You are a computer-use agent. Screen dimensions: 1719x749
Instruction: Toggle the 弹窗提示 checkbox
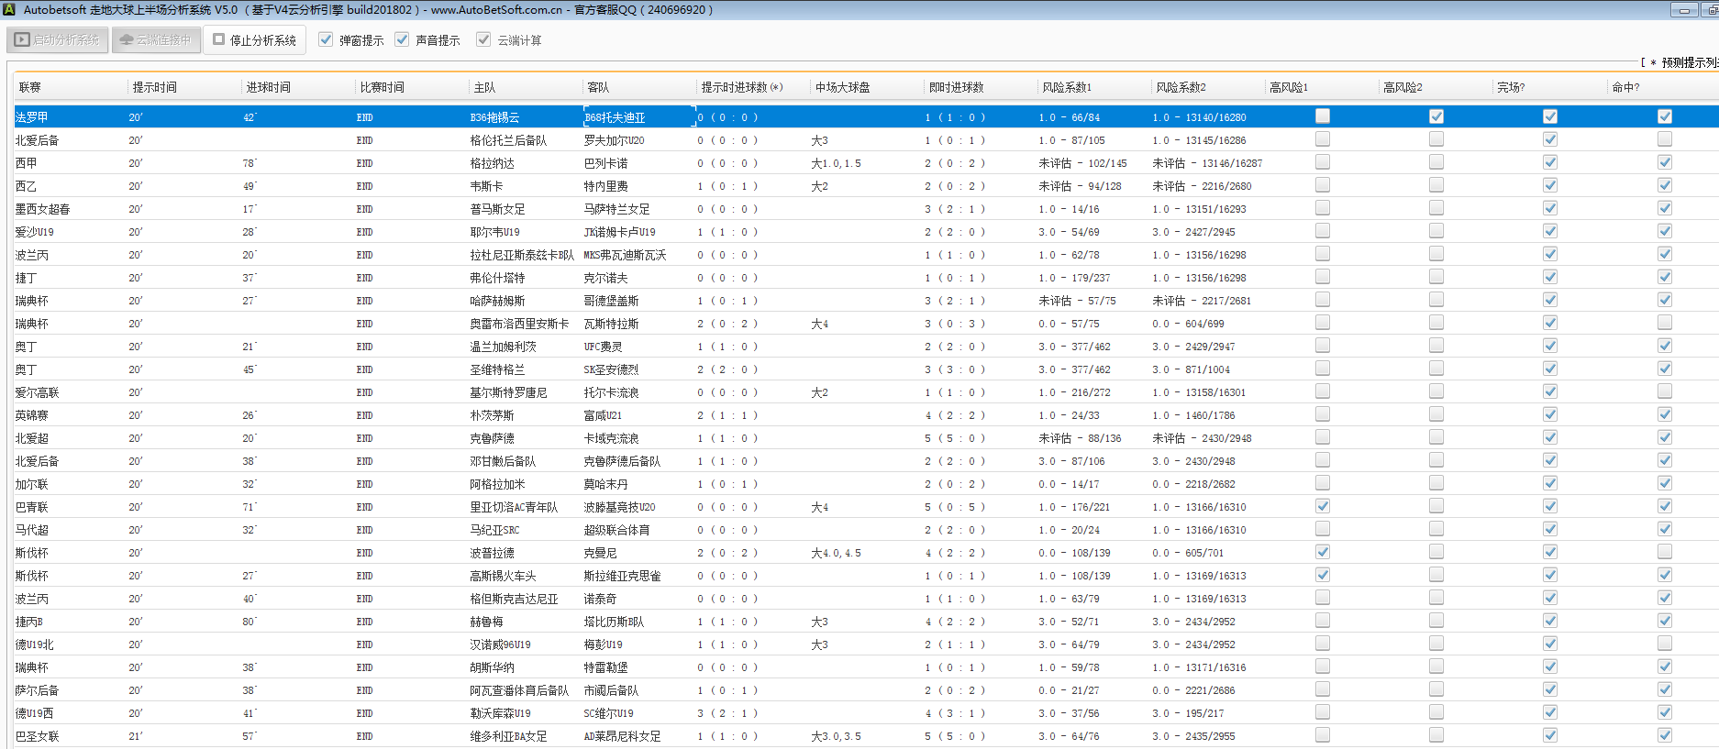pos(326,39)
